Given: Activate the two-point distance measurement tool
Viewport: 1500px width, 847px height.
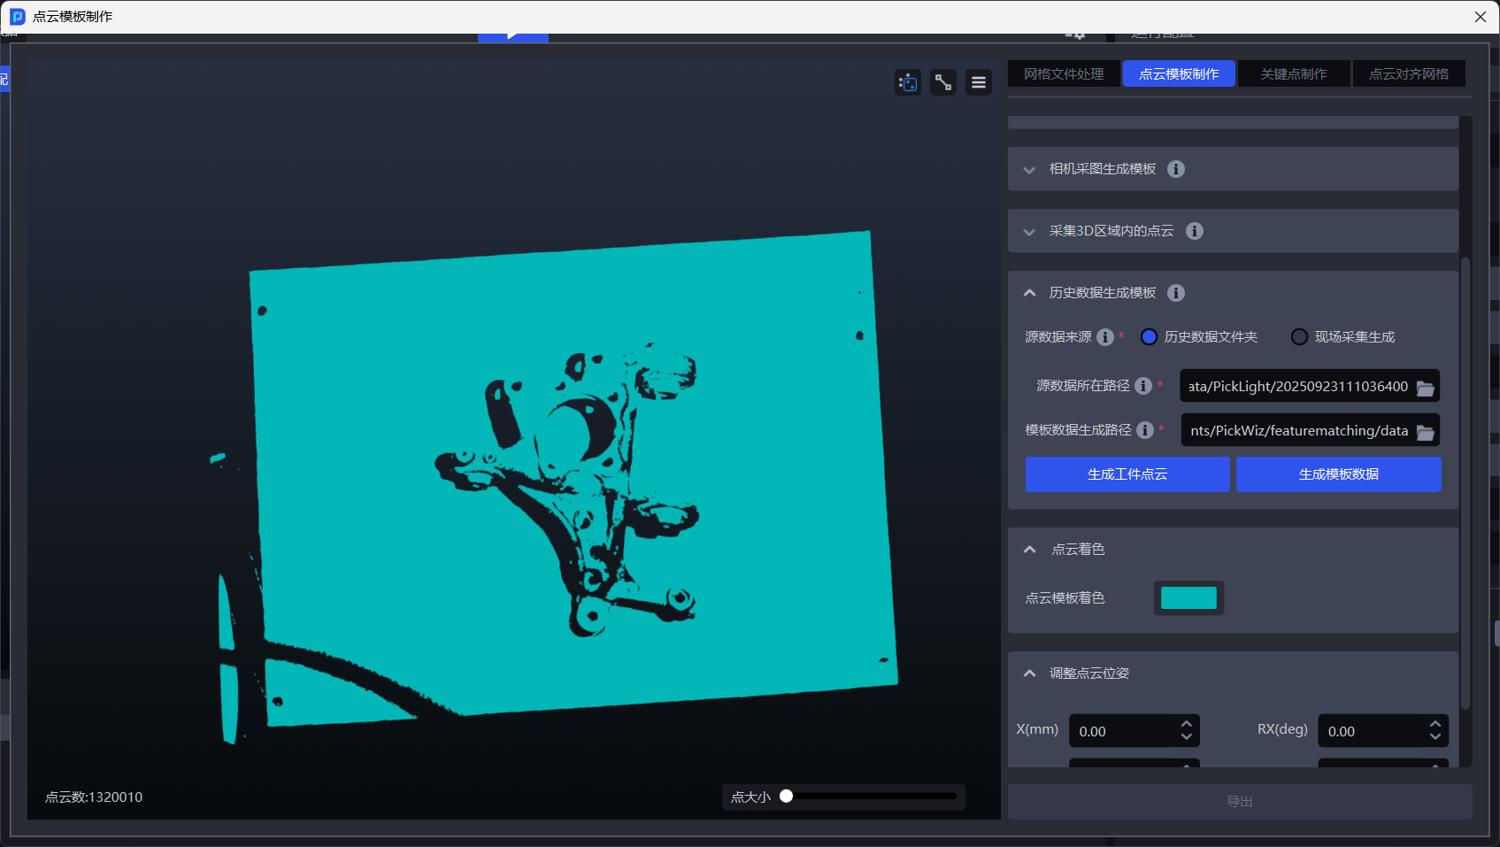Looking at the screenshot, I should pos(943,82).
